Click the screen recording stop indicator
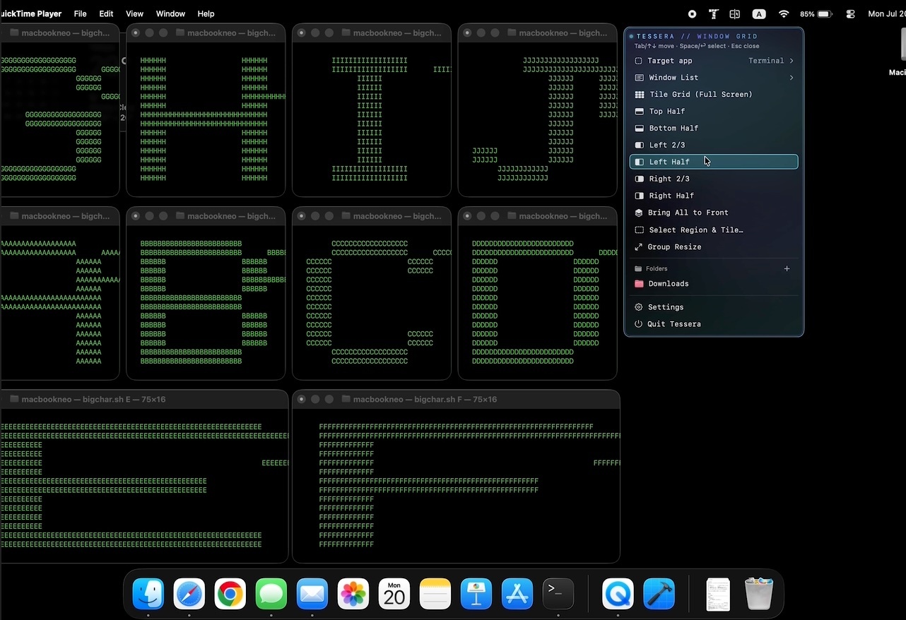The width and height of the screenshot is (906, 620). pyautogui.click(x=692, y=13)
